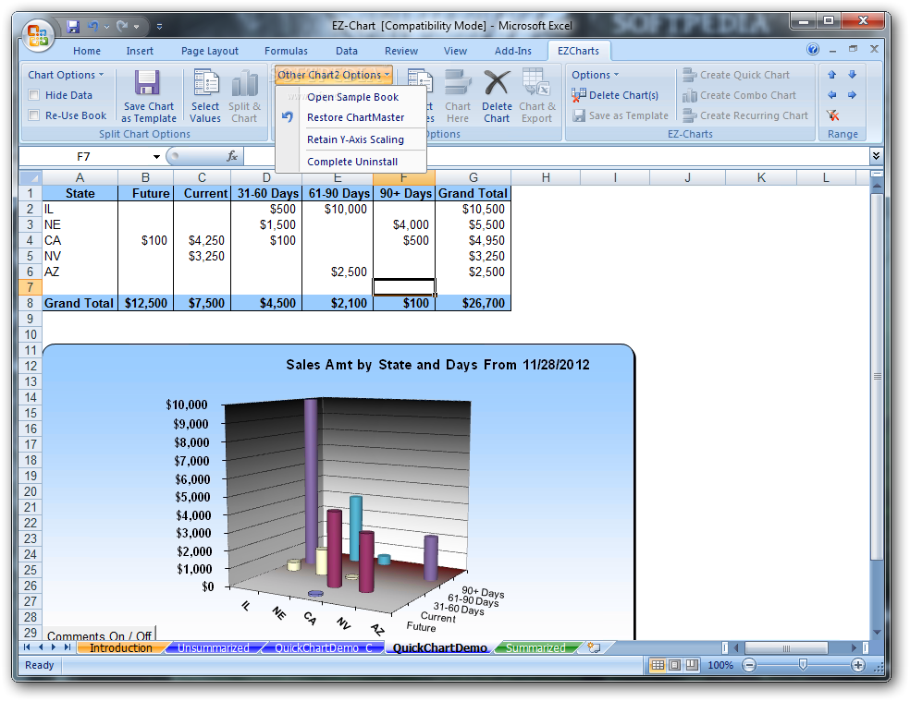The width and height of the screenshot is (910, 701).
Task: Choose Restore ChartMaster from menu
Action: pyautogui.click(x=355, y=117)
